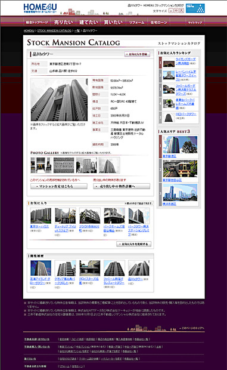Open the first photo gallery thumbnail
The image size is (227, 370).
coord(41,165)
